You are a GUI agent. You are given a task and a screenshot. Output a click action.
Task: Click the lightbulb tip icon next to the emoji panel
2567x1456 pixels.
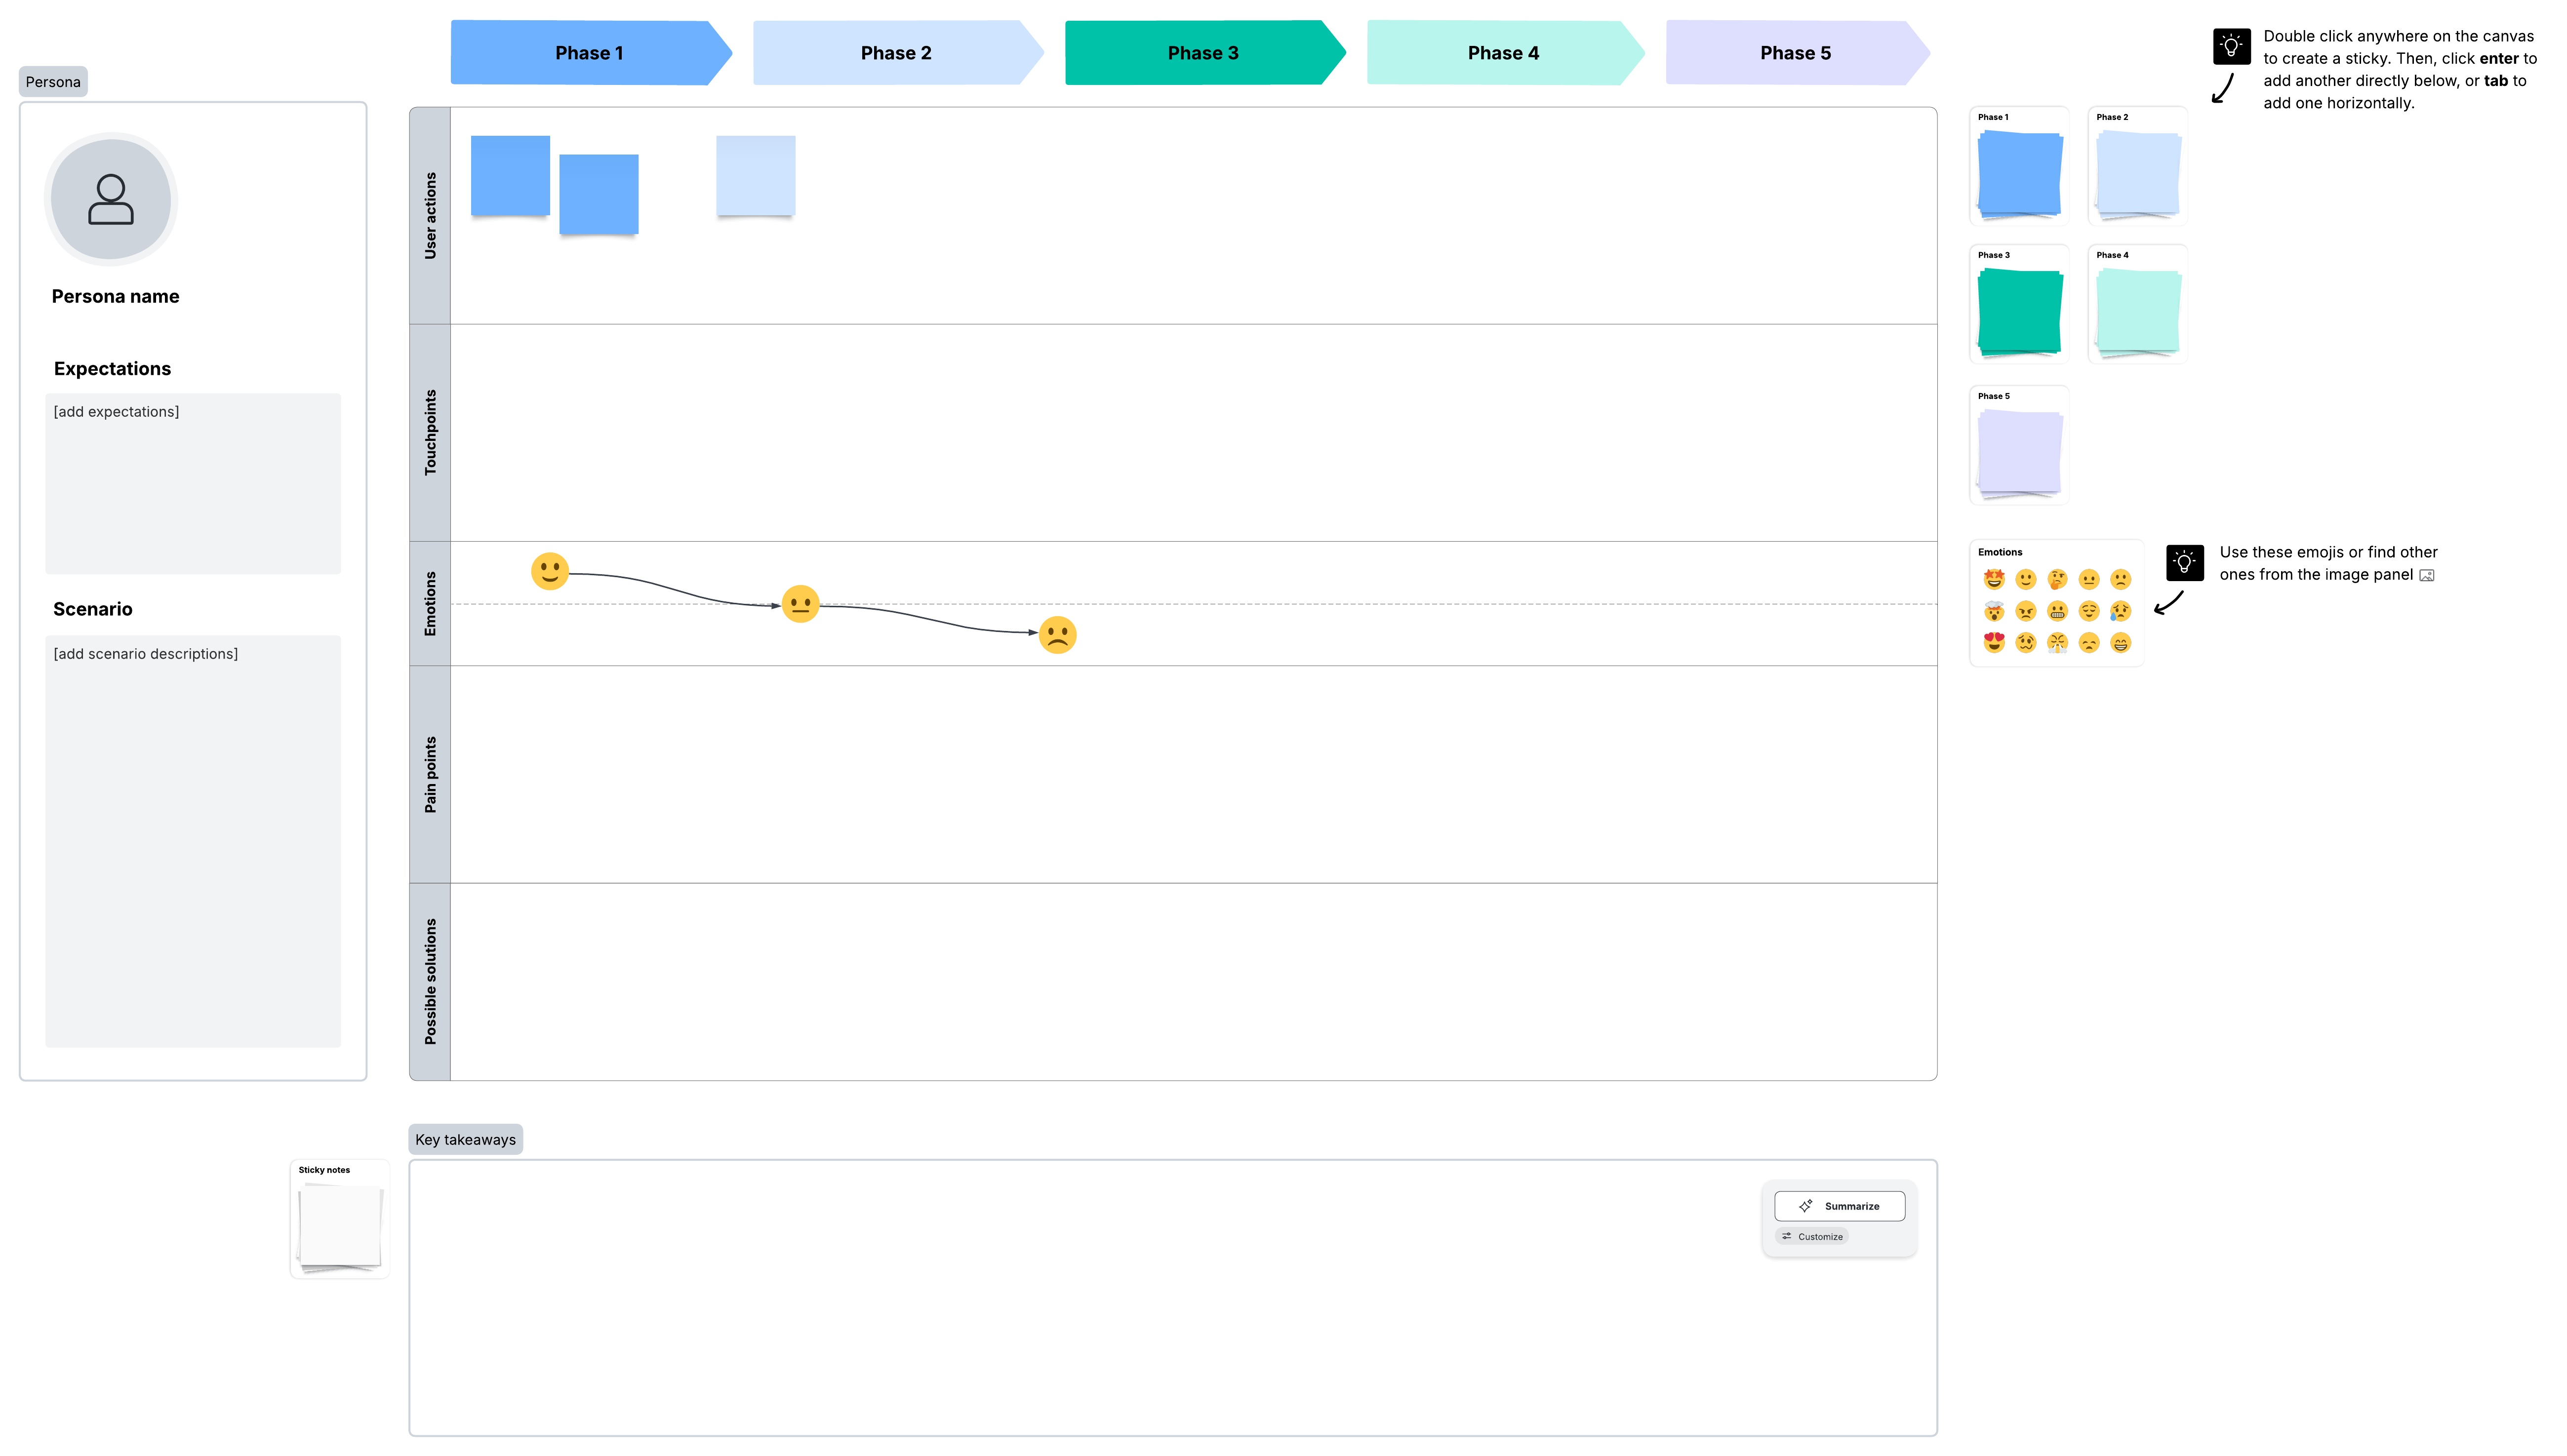[x=2186, y=562]
